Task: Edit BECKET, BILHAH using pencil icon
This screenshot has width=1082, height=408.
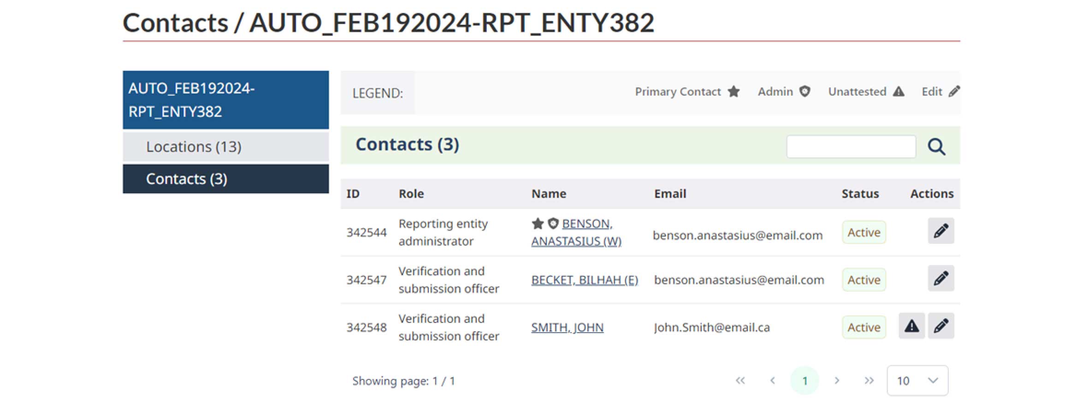Action: (x=940, y=278)
